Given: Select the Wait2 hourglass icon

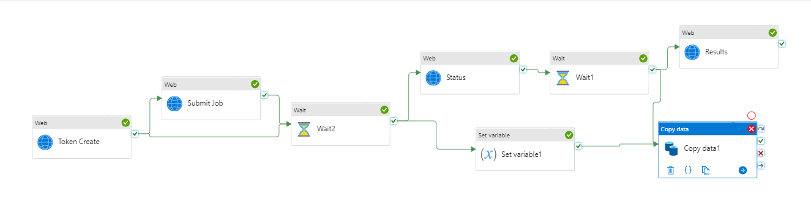Looking at the screenshot, I should 304,129.
